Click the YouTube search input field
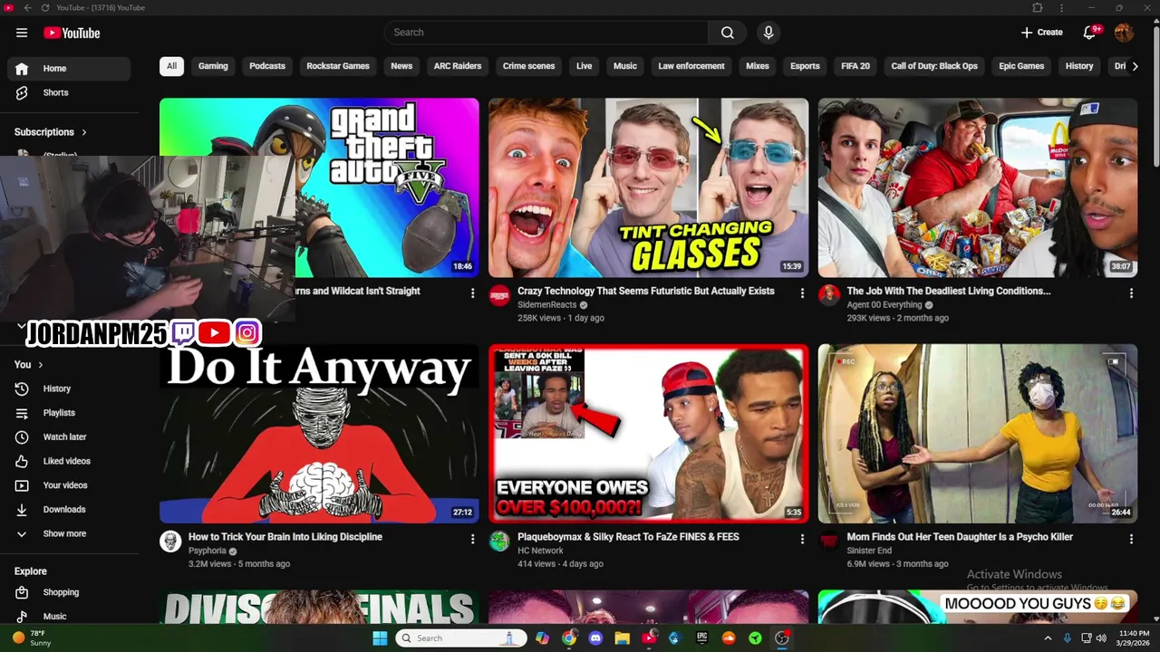Viewport: 1160px width, 652px height. 546,33
